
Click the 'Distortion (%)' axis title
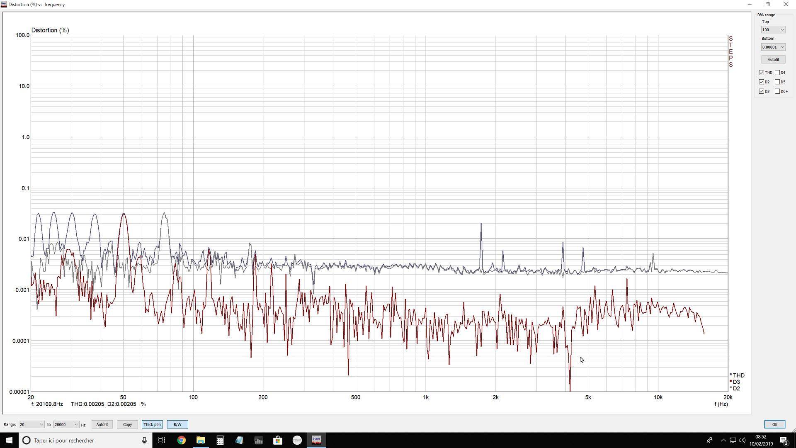point(50,30)
